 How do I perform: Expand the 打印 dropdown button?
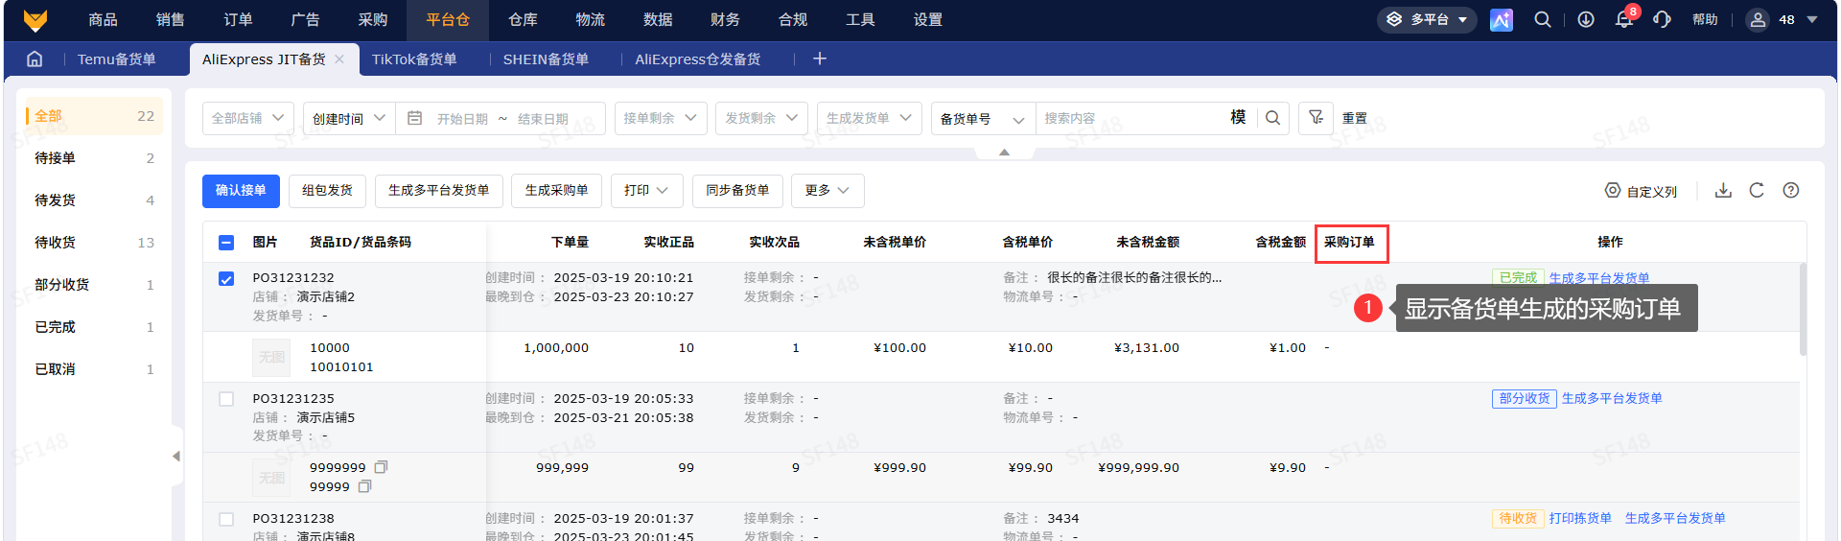tap(646, 190)
